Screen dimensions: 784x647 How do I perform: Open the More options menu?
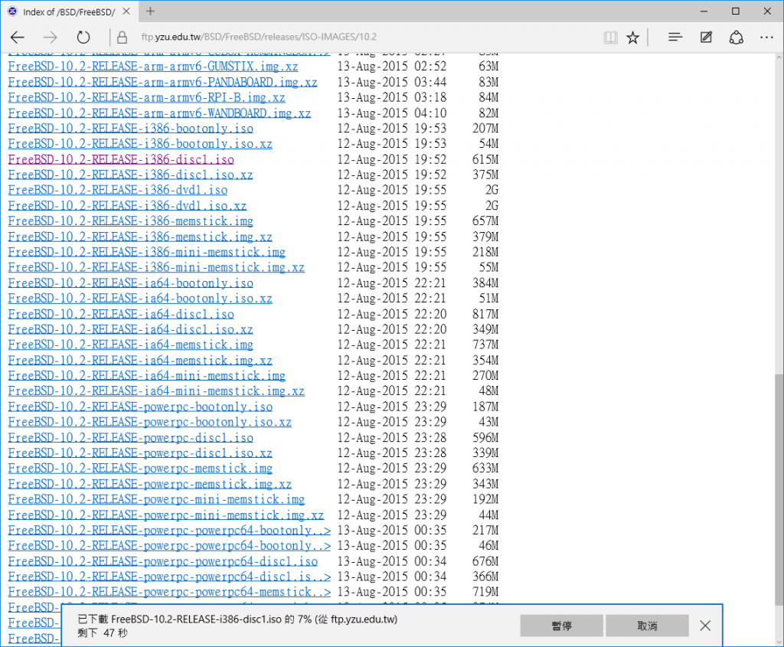point(766,36)
